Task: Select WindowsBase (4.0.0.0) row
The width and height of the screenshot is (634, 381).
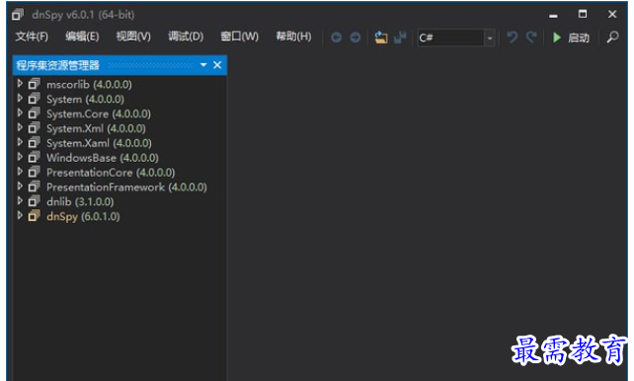Action: pyautogui.click(x=103, y=158)
